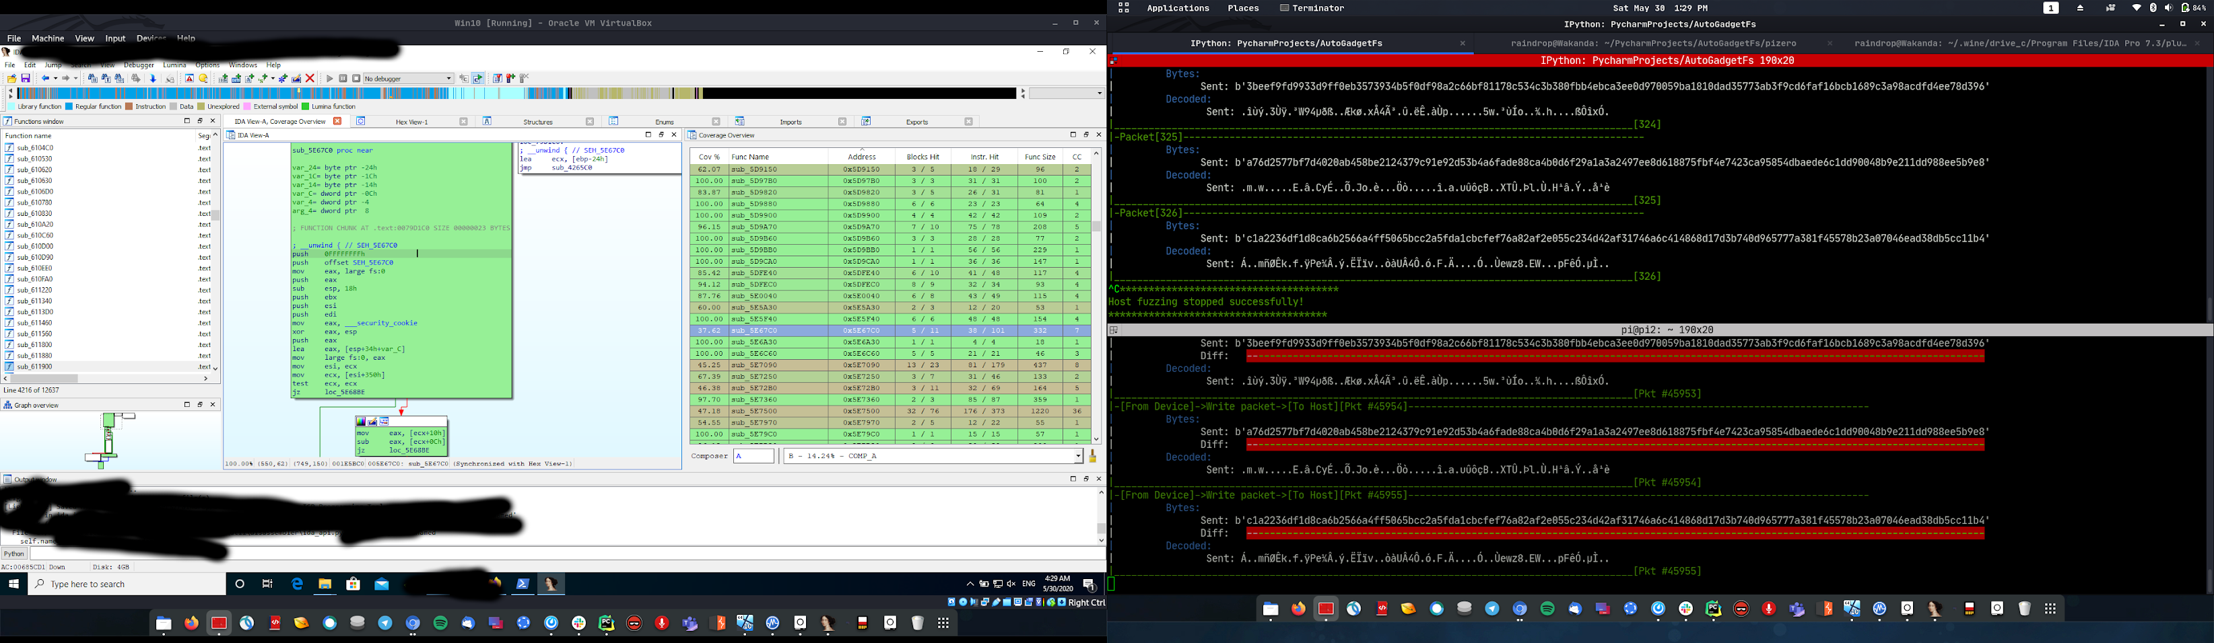Viewport: 2214px width, 643px height.
Task: Switch to the Imports tab
Action: click(791, 122)
